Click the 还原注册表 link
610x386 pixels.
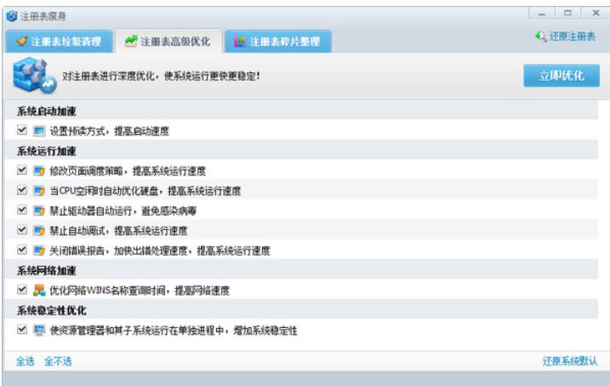click(566, 37)
